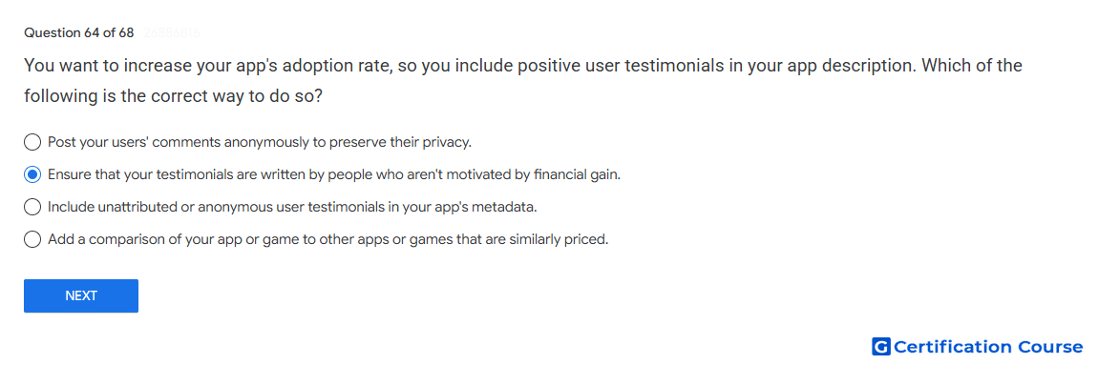Open the Certification Course brand text link
This screenshot has width=1098, height=365.
pyautogui.click(x=988, y=347)
